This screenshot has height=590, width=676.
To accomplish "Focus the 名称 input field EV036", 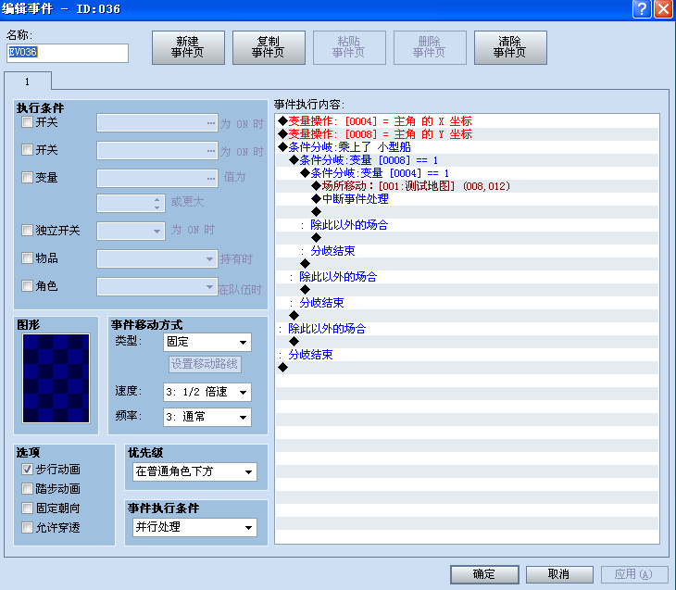I will tap(68, 53).
